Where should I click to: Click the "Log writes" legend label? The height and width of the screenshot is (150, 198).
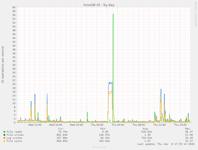(14, 138)
